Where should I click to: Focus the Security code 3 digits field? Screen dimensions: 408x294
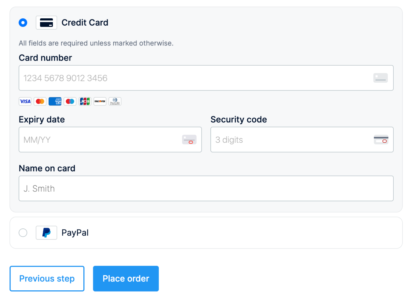pyautogui.click(x=302, y=140)
